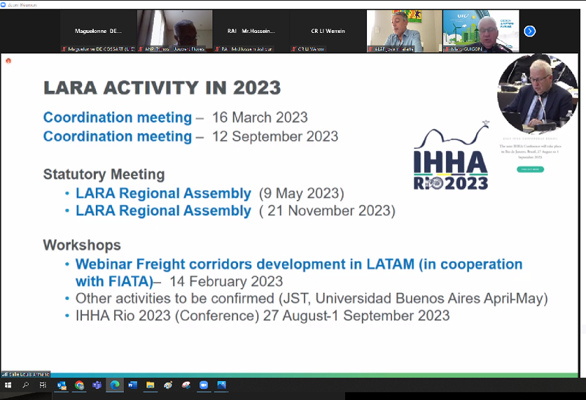
Task: Open the taskbar app left of Zoom
Action: (x=186, y=385)
